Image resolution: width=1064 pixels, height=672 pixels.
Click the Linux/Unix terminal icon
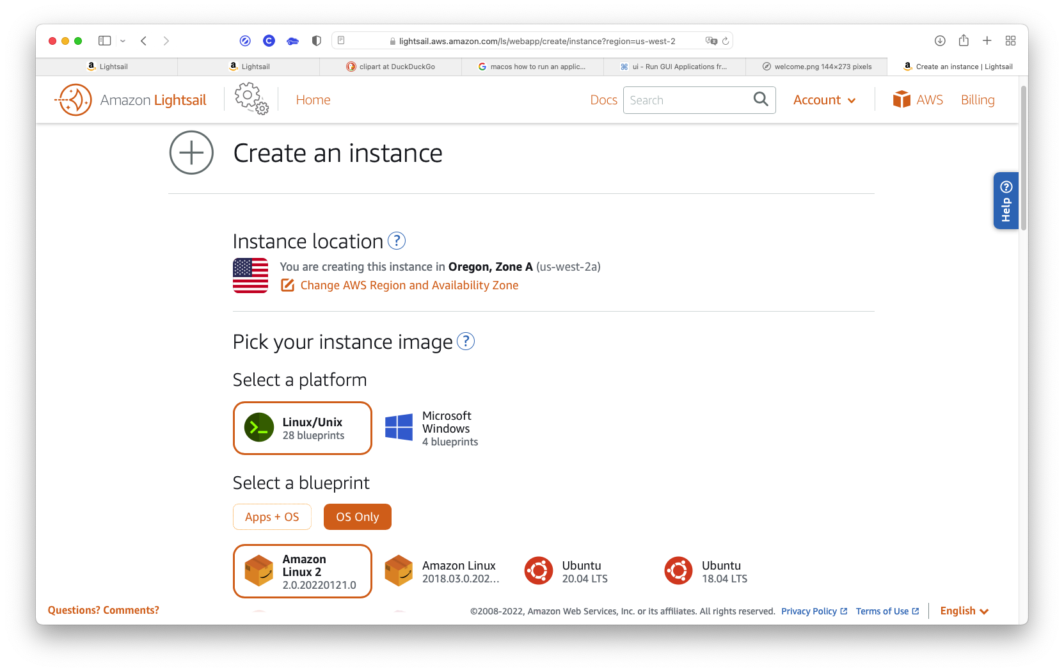click(x=259, y=428)
